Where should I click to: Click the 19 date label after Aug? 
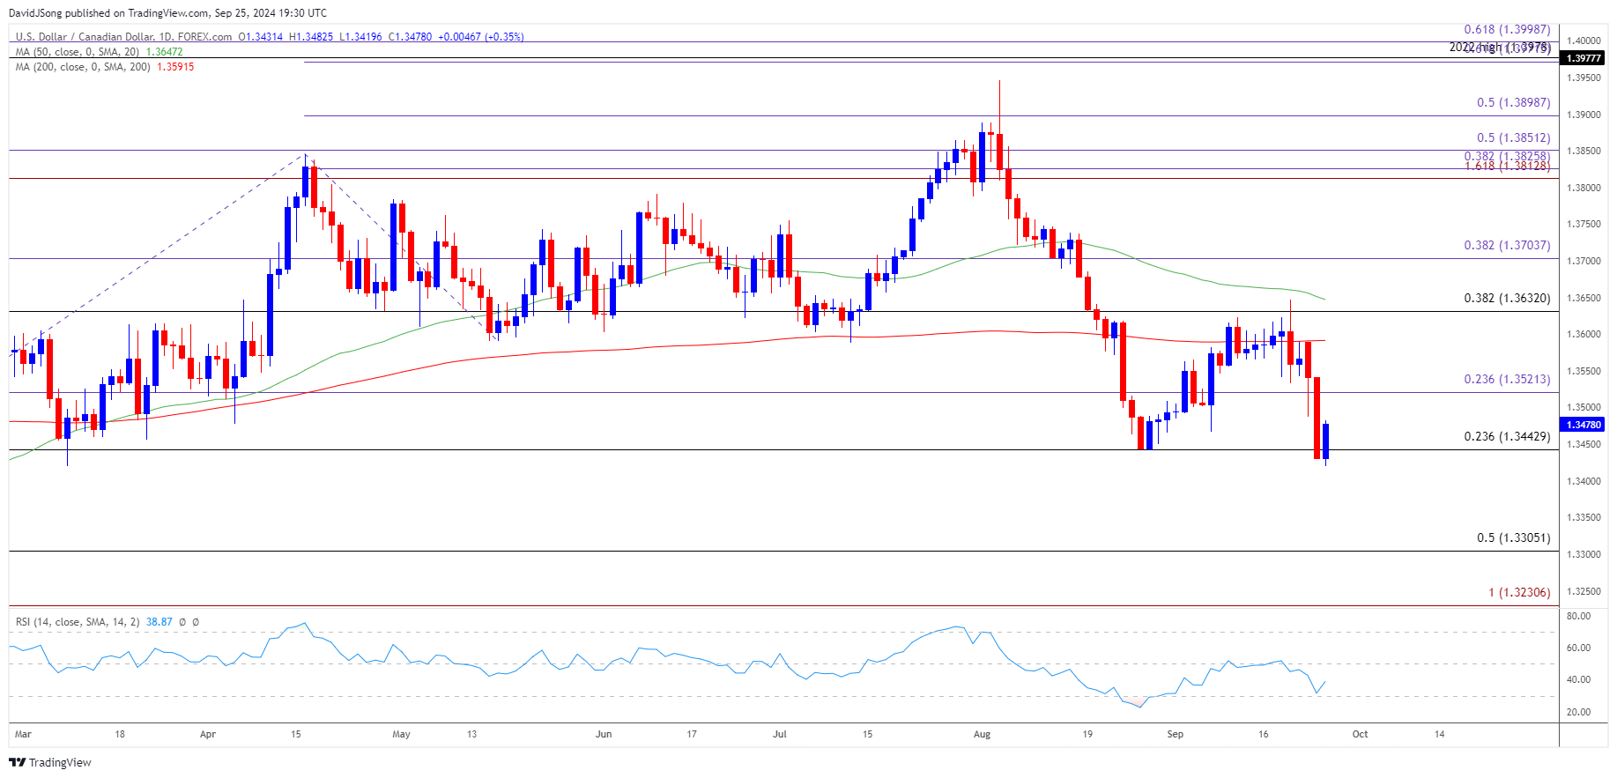[1087, 734]
